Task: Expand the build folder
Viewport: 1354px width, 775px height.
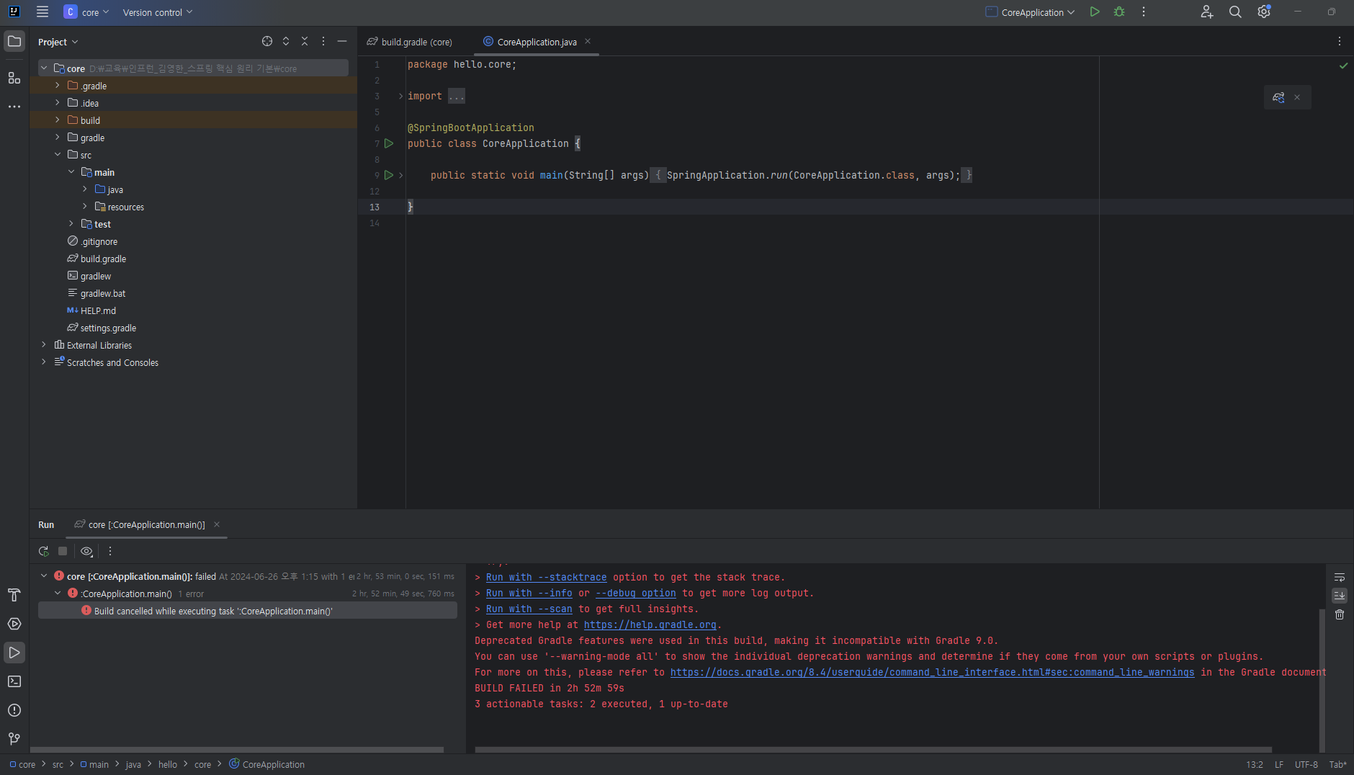Action: 58,120
